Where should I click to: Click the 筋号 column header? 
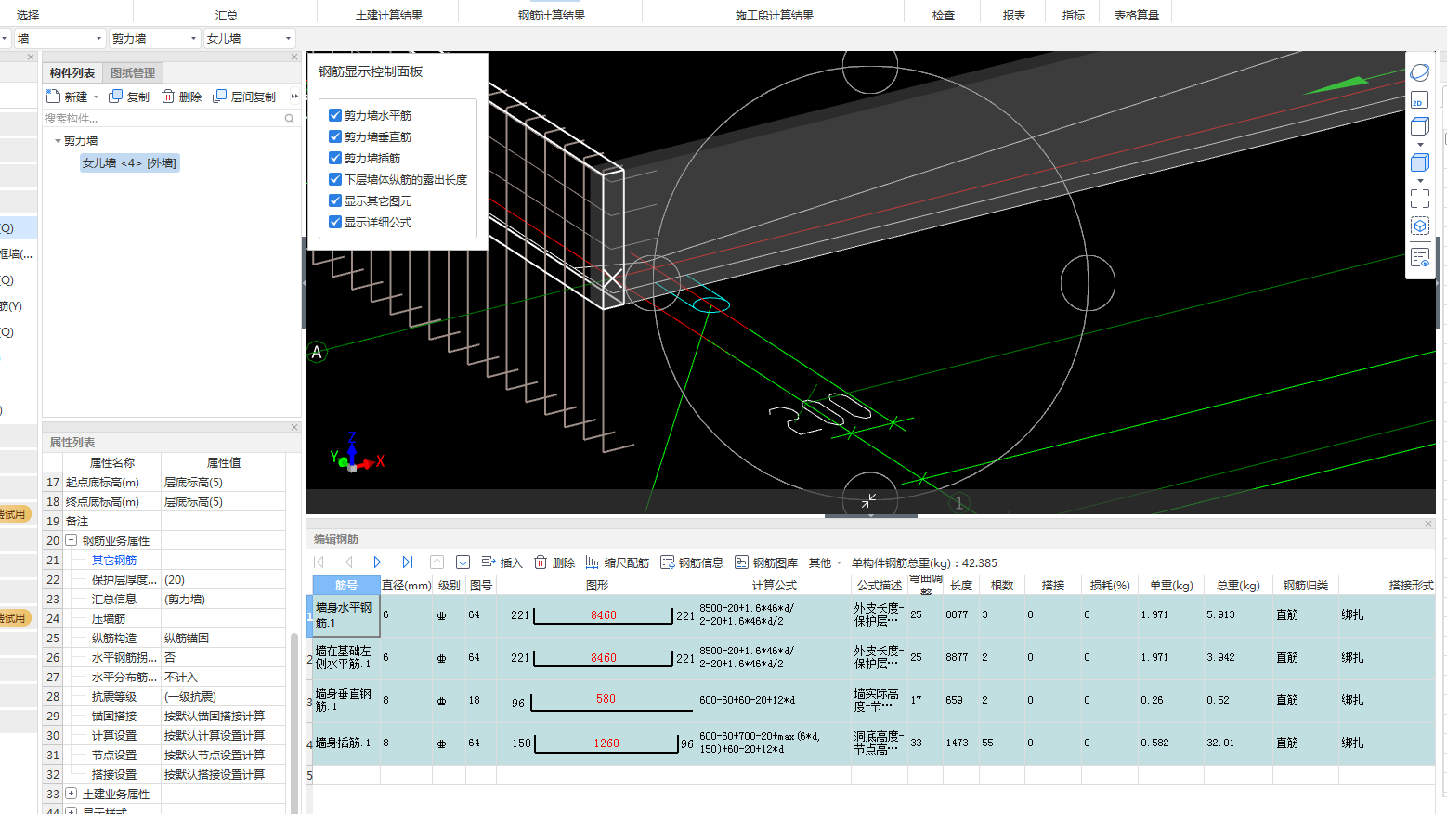pyautogui.click(x=346, y=586)
